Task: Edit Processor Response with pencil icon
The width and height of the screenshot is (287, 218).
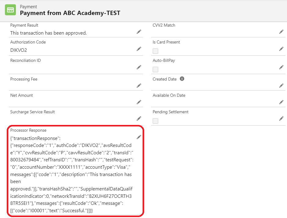Action: pos(139,137)
